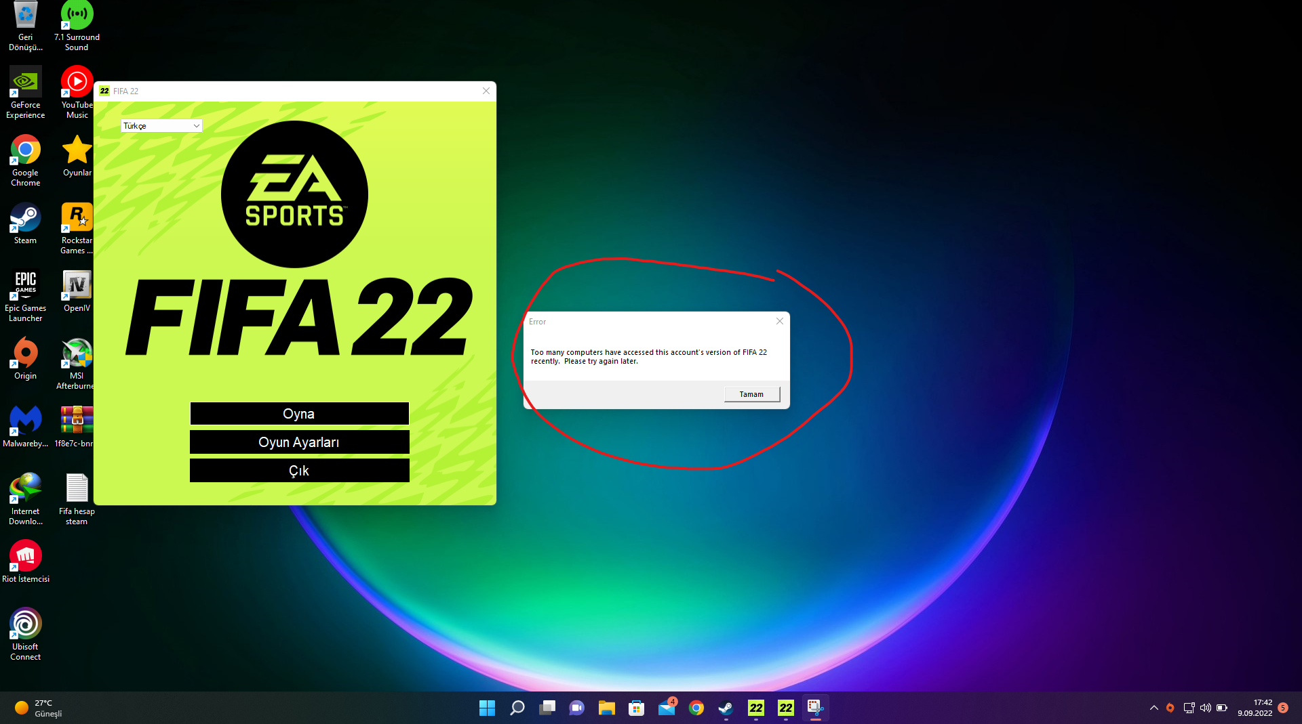Open the clock and date flyout

[1255, 708]
